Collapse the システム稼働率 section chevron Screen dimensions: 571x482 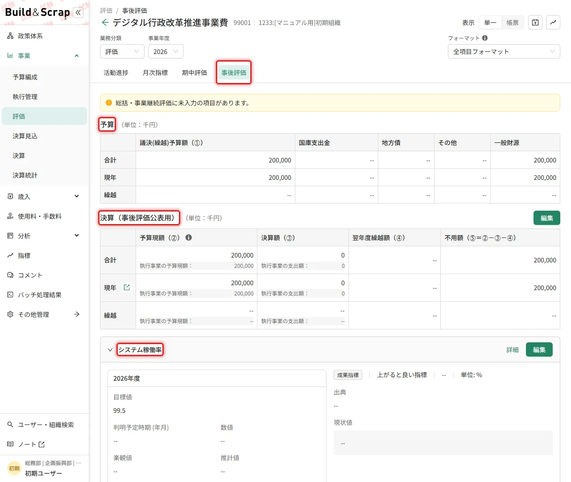click(110, 350)
